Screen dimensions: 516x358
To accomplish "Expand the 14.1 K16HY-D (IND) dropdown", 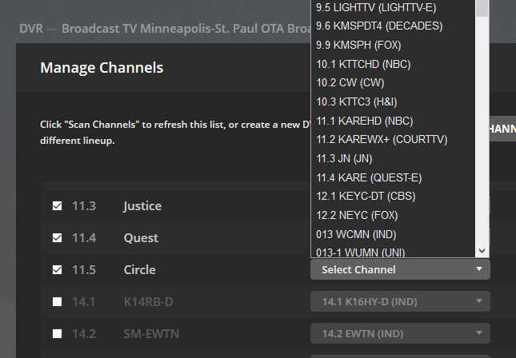I will 400,301.
